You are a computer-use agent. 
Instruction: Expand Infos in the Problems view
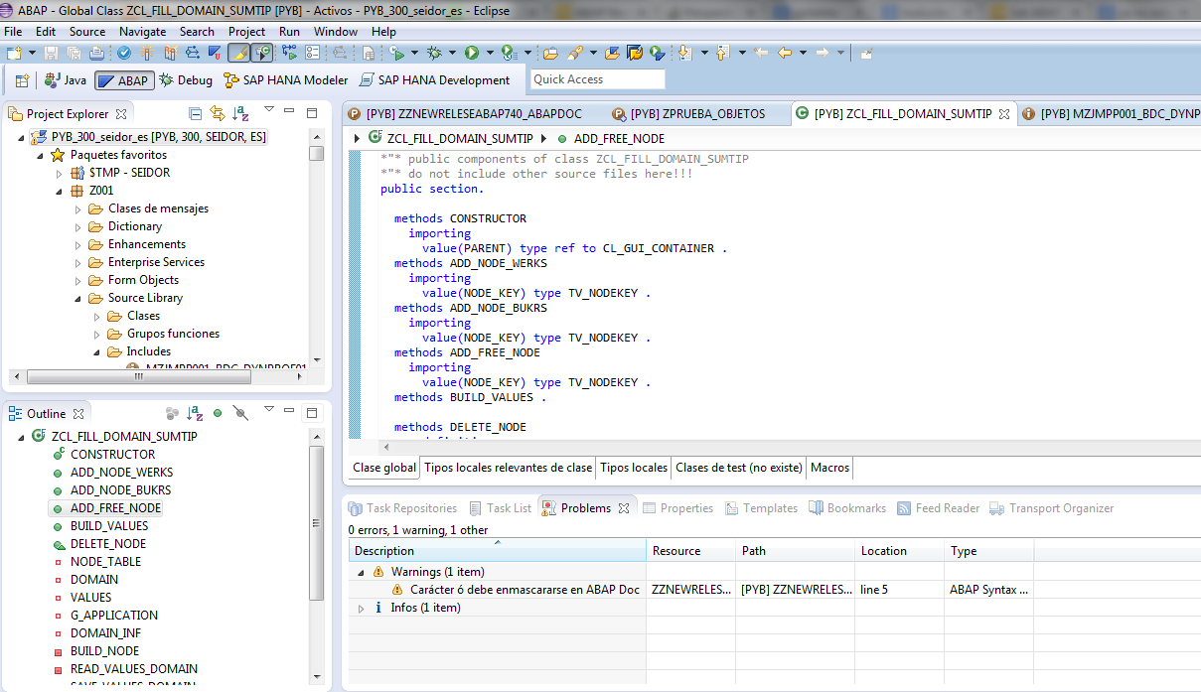(361, 607)
